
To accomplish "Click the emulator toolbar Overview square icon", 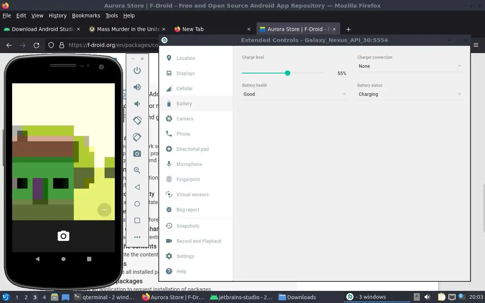I will [137, 220].
